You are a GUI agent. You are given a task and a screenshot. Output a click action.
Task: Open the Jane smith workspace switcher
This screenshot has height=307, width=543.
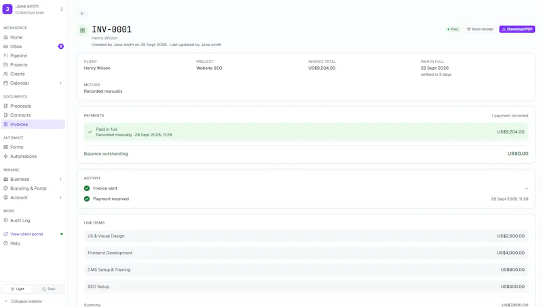33,9
